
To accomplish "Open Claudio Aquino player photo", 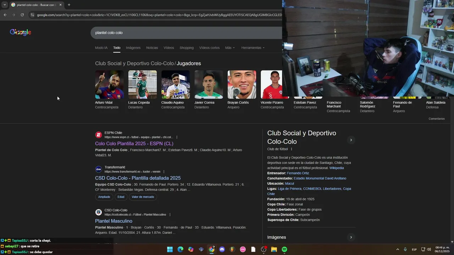I will (176, 84).
